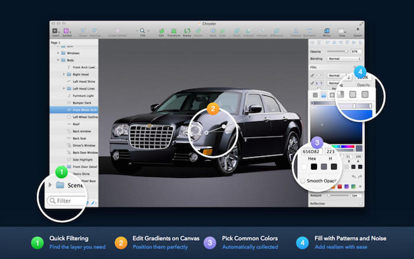This screenshot has height=259, width=414.
Task: Toggle the second fill's enable checkbox
Action: [x=312, y=83]
